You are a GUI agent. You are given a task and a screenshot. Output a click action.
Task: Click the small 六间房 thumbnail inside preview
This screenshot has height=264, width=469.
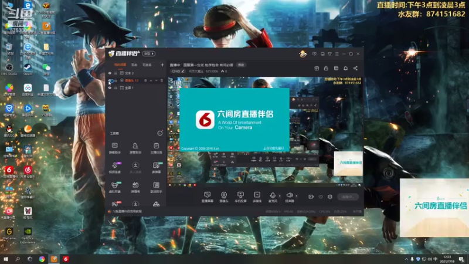348,164
